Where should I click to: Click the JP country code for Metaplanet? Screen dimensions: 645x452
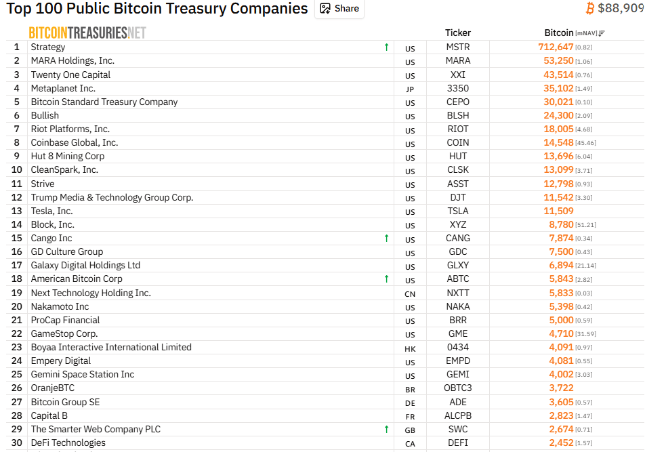point(409,89)
